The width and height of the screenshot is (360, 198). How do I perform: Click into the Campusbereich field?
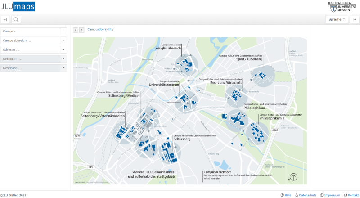pyautogui.click(x=30, y=40)
